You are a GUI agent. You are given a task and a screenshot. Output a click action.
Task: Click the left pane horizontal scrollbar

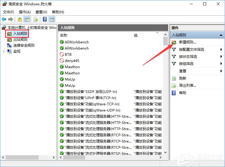(x=22, y=157)
